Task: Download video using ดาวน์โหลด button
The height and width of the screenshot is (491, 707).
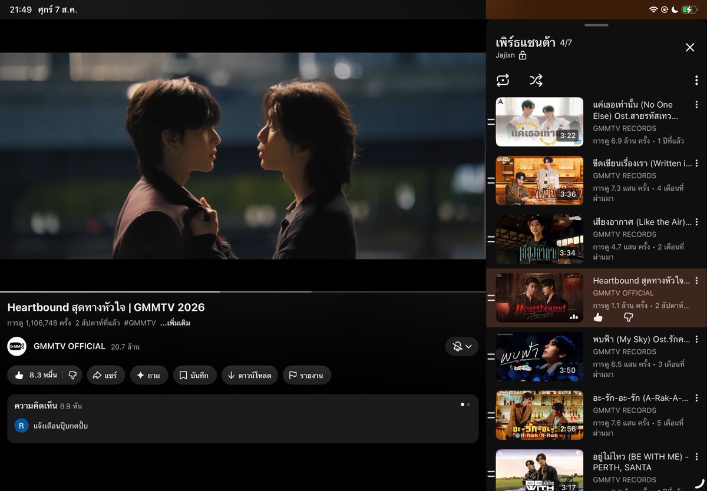Action: click(x=250, y=375)
